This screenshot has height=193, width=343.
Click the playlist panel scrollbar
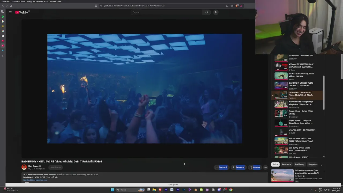click(x=324, y=92)
